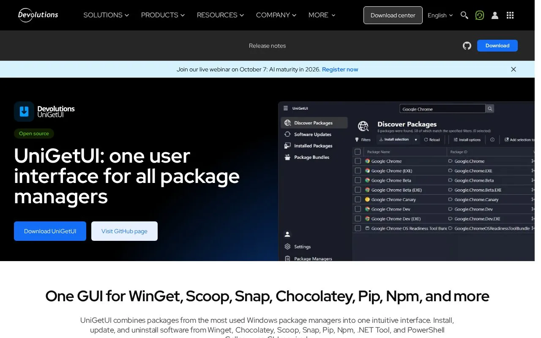Click the Installed Packages sidebar icon
Screen dimensions: 541x338
[288, 146]
